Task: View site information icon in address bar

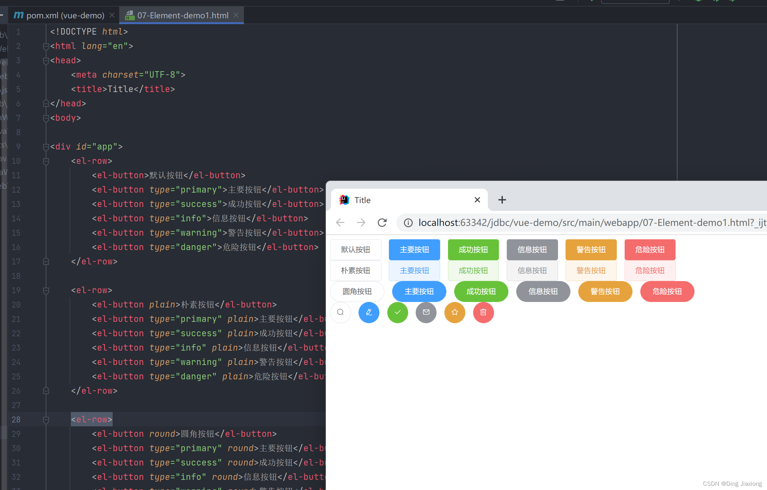Action: (x=408, y=223)
